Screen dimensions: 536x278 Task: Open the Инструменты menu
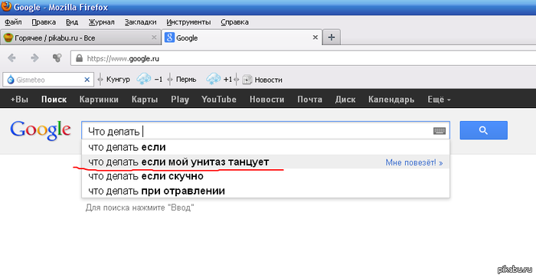[x=188, y=22]
